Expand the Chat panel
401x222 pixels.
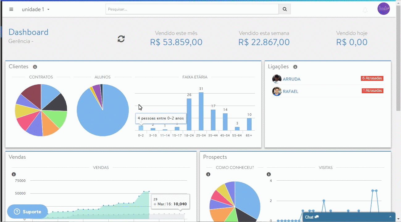pyautogui.click(x=349, y=217)
